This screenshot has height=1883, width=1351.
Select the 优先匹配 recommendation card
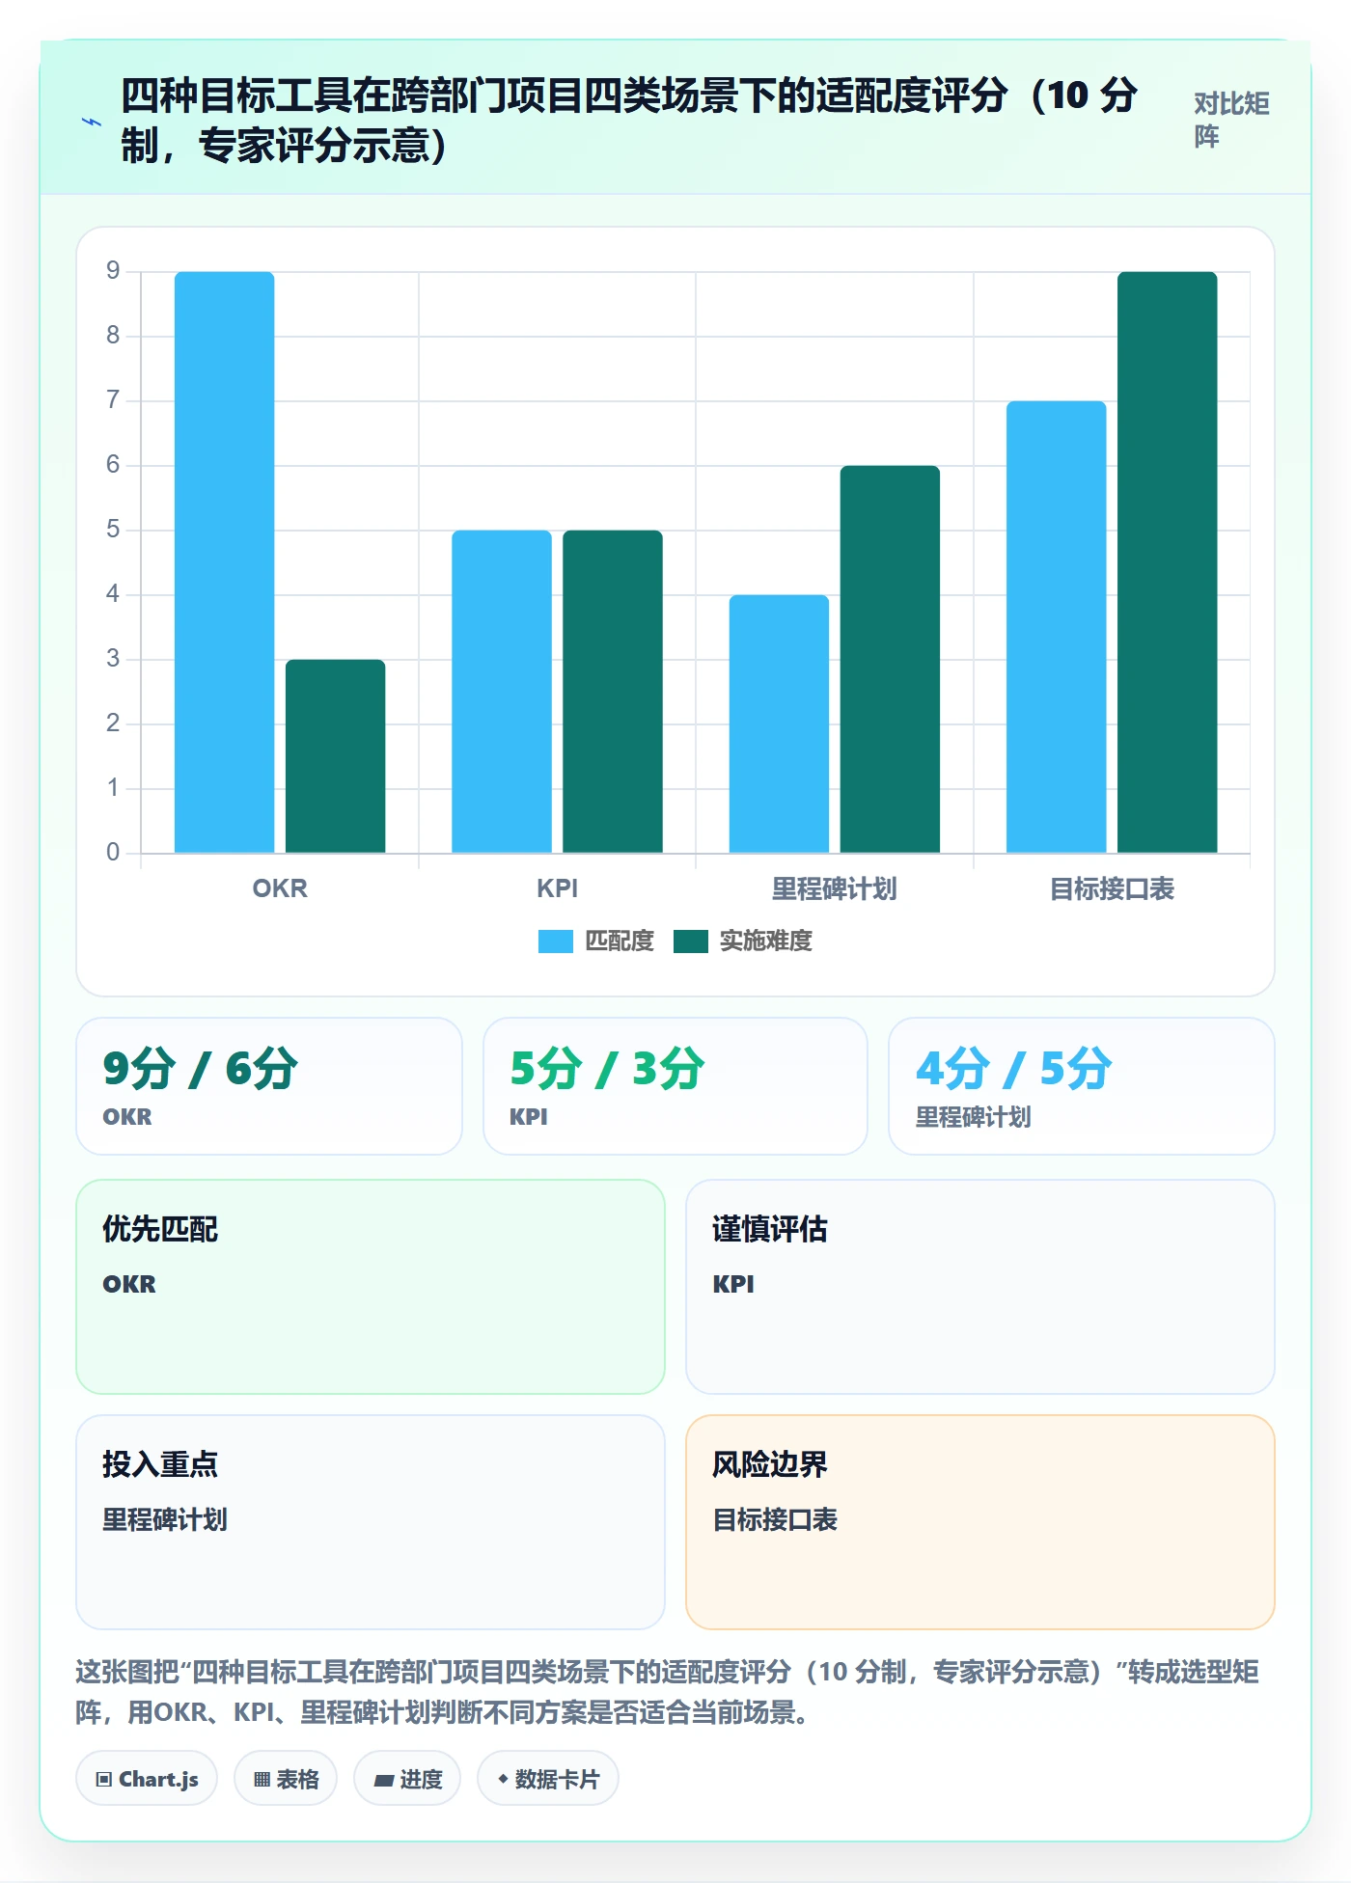tap(371, 1287)
